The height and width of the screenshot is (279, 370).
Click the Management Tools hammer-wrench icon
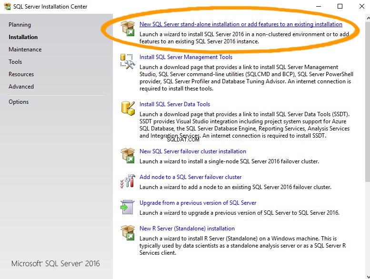[x=128, y=61]
